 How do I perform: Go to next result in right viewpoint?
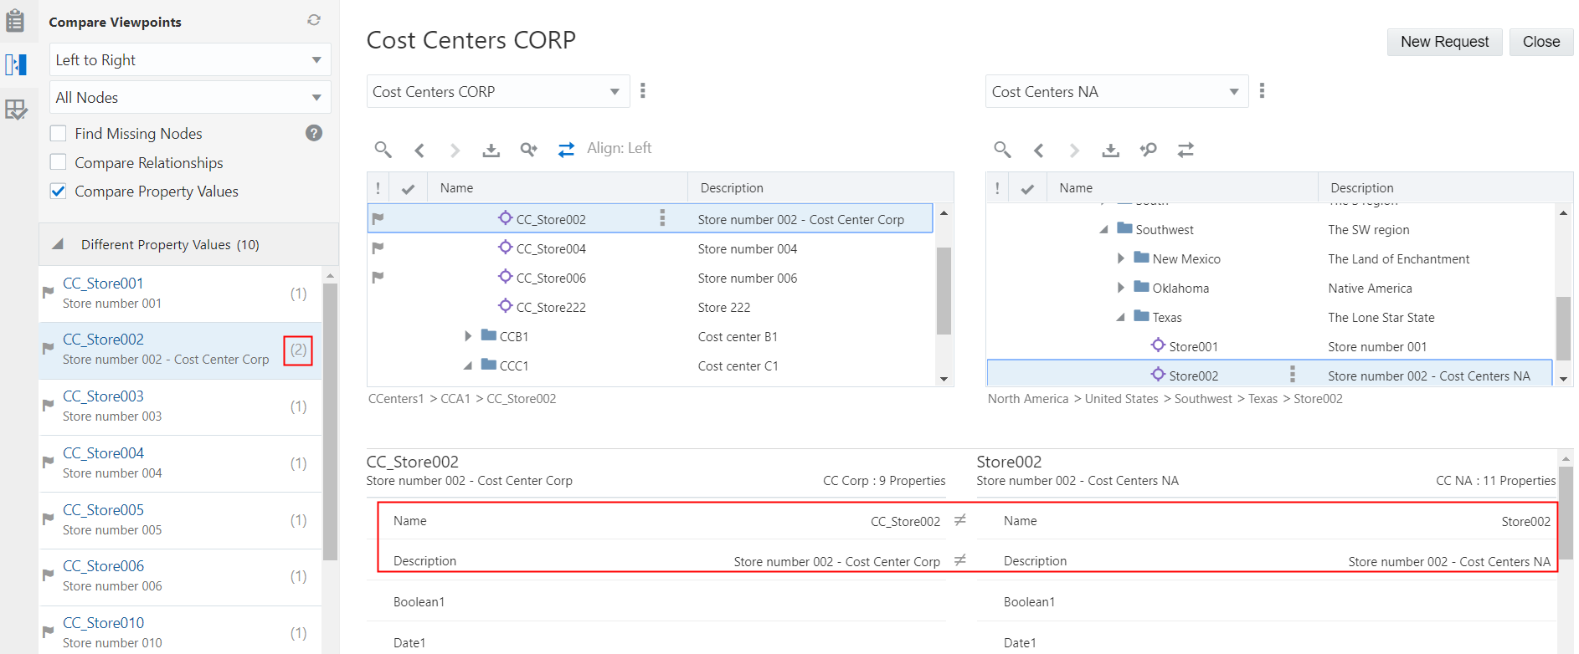point(1074,151)
